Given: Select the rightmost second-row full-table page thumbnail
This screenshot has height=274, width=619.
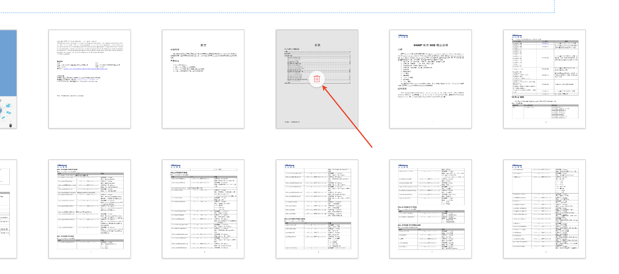Looking at the screenshot, I should tap(544, 209).
